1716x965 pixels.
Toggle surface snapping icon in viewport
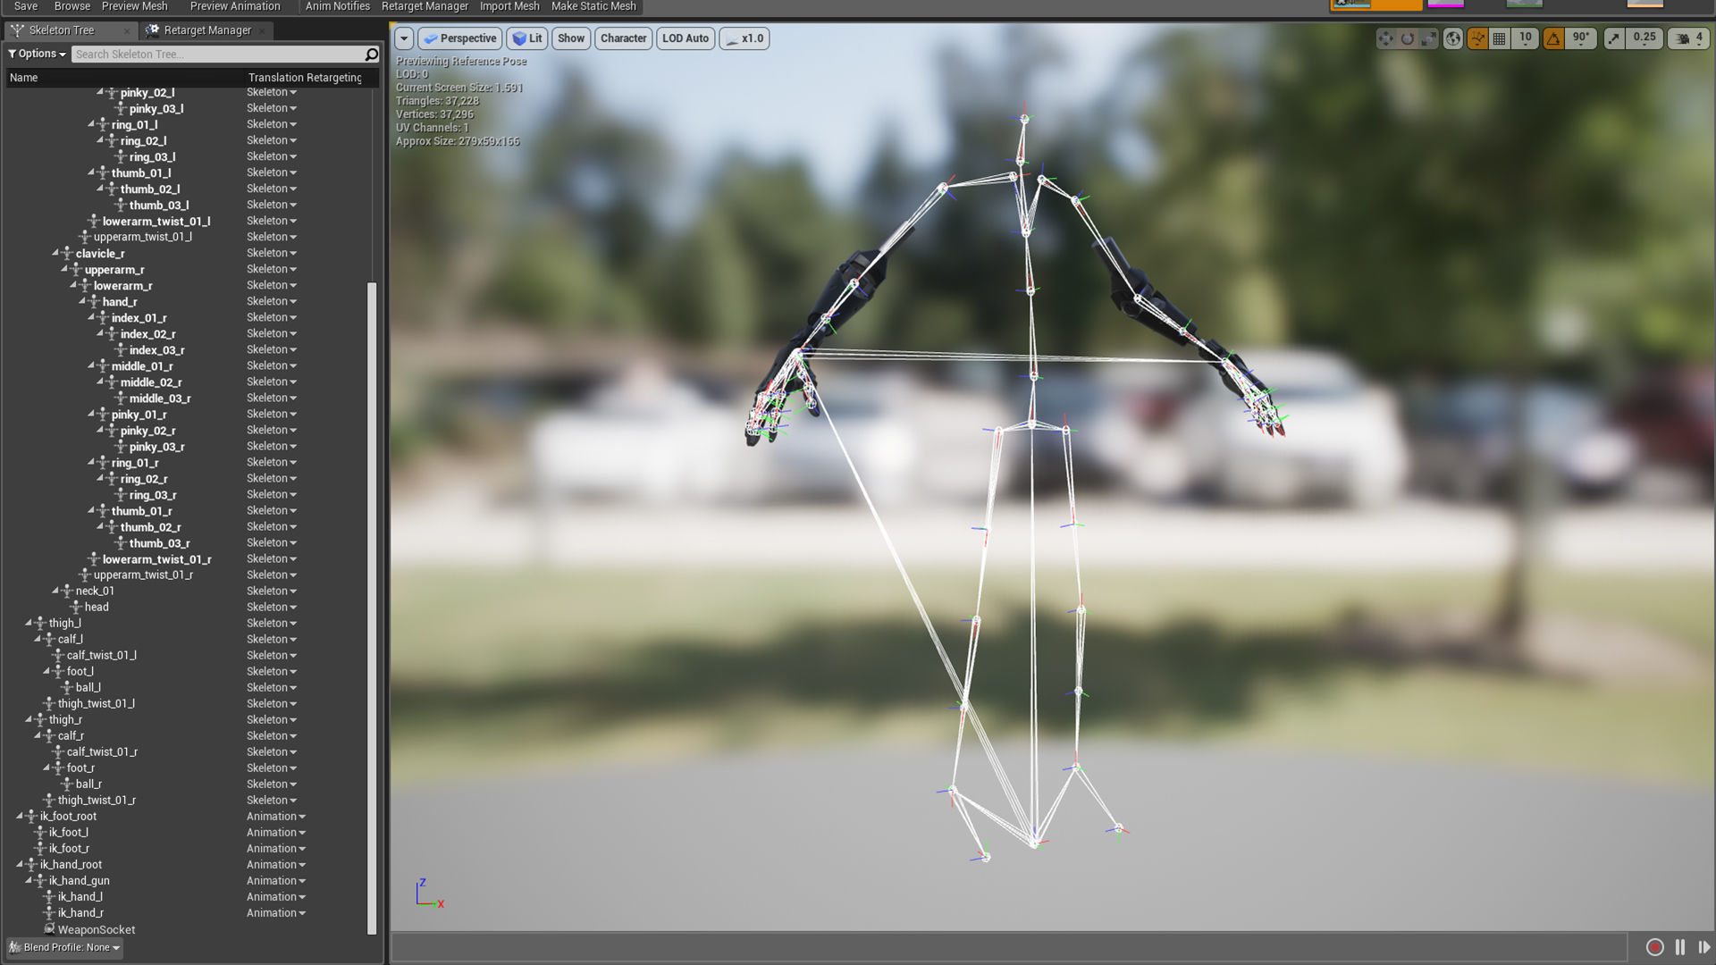1477,38
